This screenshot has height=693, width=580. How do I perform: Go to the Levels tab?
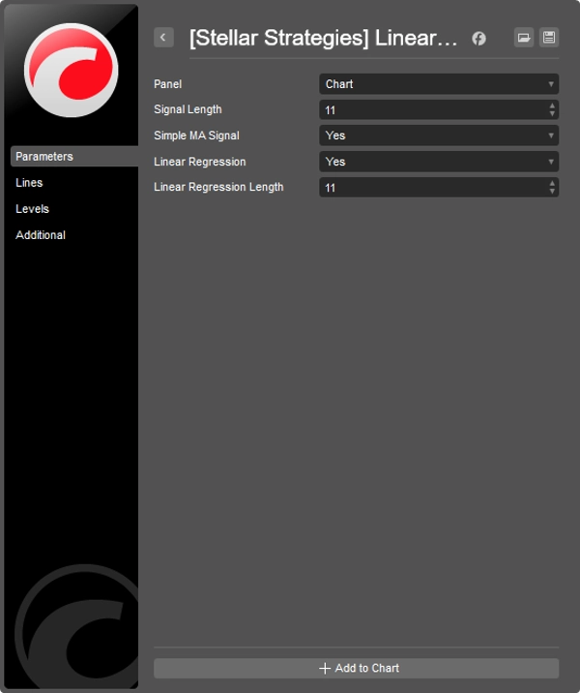tap(32, 209)
